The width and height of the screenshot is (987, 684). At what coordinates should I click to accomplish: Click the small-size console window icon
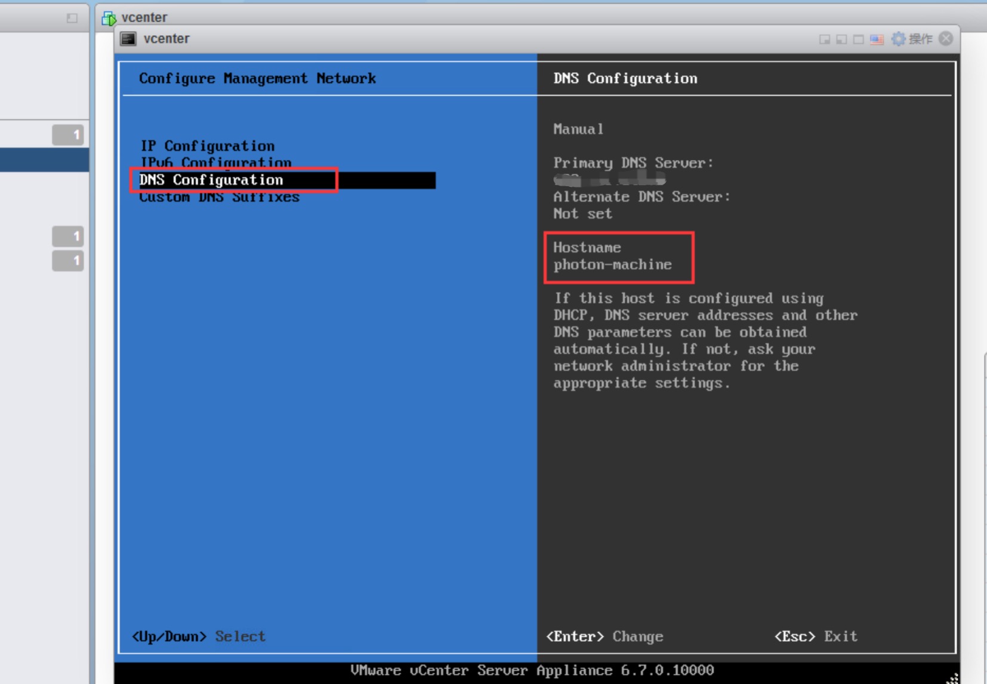[x=824, y=39]
